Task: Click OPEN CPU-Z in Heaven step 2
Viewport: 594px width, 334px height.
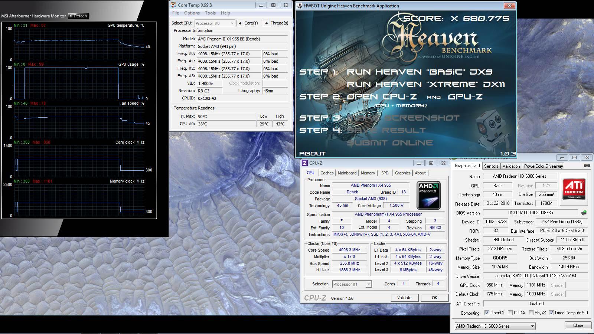Action: (381, 97)
